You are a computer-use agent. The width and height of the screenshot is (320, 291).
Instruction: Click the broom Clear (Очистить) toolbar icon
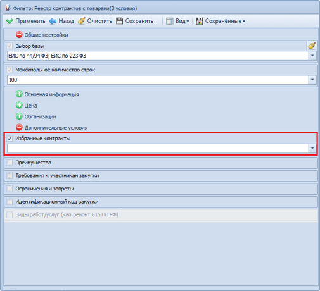tap(82, 21)
